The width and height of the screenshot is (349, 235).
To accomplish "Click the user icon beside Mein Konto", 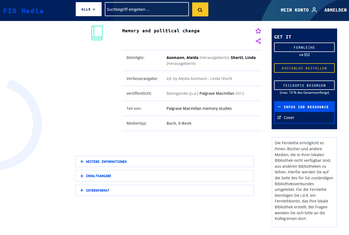I will (314, 10).
